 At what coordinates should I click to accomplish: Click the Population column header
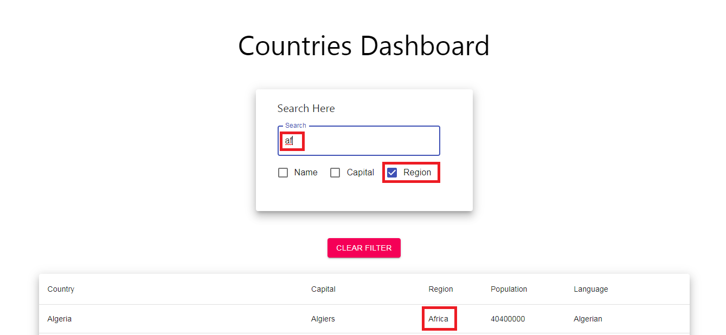coord(509,289)
